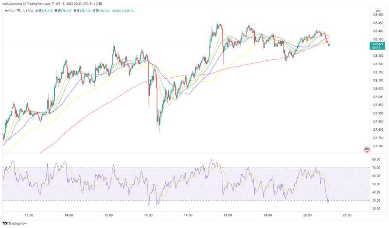Click the 127.700 price axis label
389x228 pixels.
(378, 146)
